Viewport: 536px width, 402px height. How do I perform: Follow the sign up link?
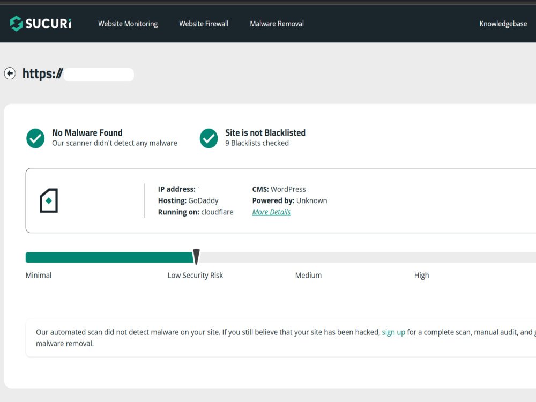coord(393,332)
